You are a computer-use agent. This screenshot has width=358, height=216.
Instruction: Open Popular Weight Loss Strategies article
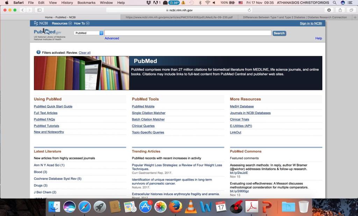177,167
